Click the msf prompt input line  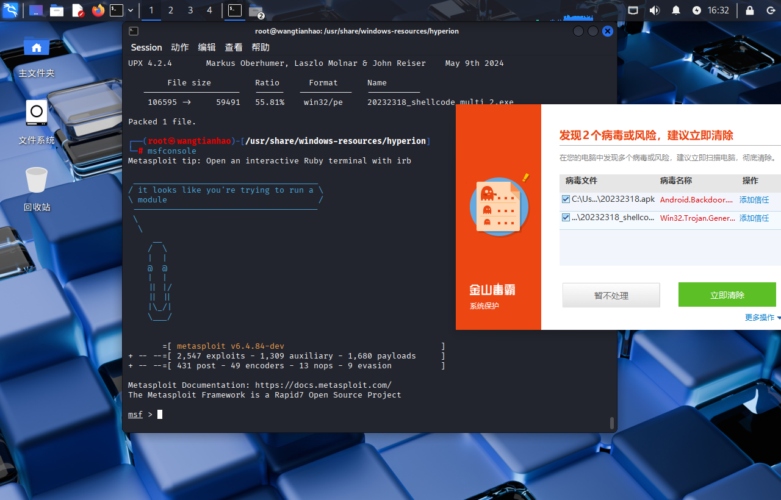click(369, 415)
